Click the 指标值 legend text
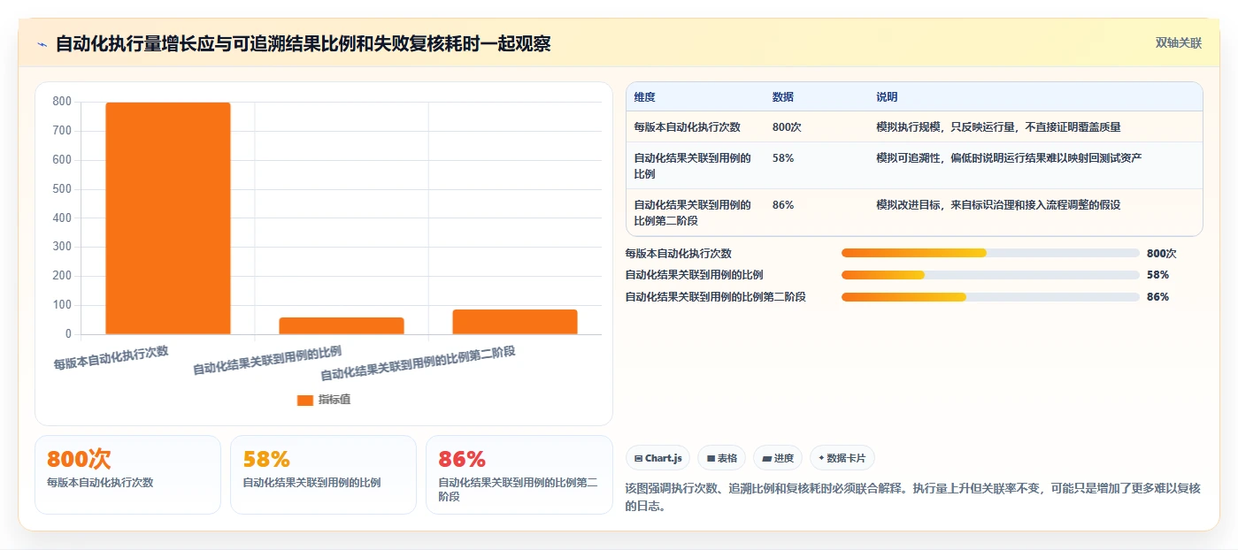The image size is (1238, 550). [x=334, y=400]
